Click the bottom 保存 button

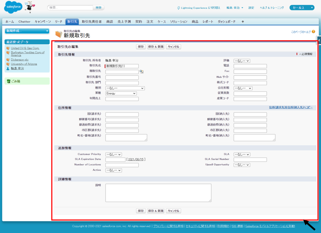[141, 211]
